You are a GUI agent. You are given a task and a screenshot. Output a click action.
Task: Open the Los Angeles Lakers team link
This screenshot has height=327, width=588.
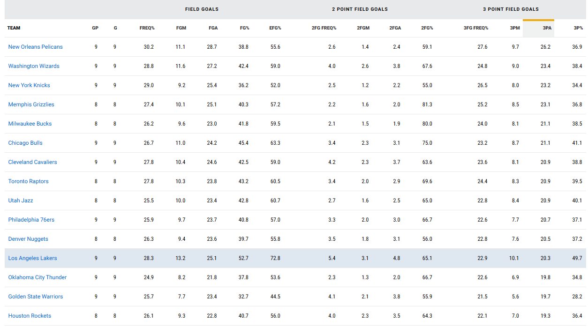click(33, 258)
